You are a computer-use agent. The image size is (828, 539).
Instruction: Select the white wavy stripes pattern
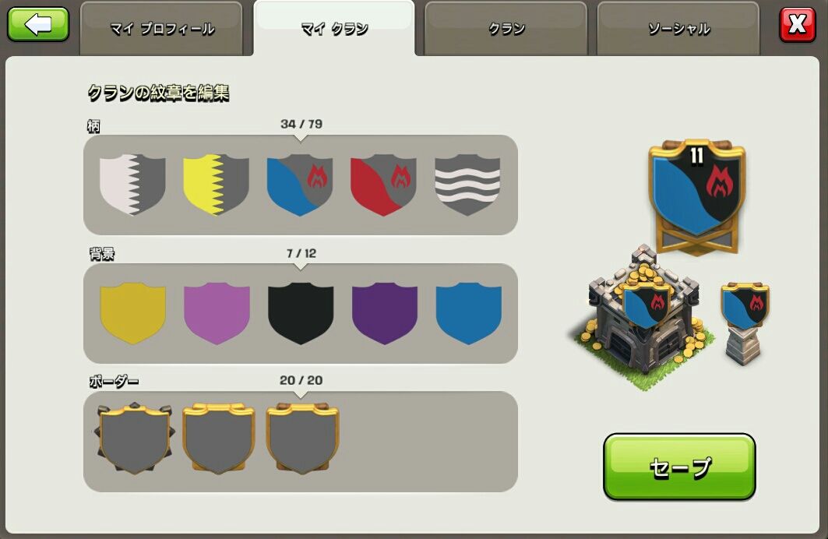click(467, 185)
